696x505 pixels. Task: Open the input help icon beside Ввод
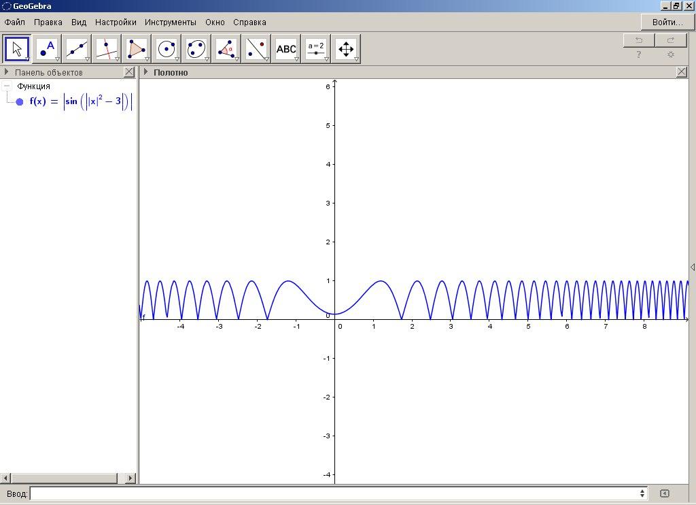665,493
